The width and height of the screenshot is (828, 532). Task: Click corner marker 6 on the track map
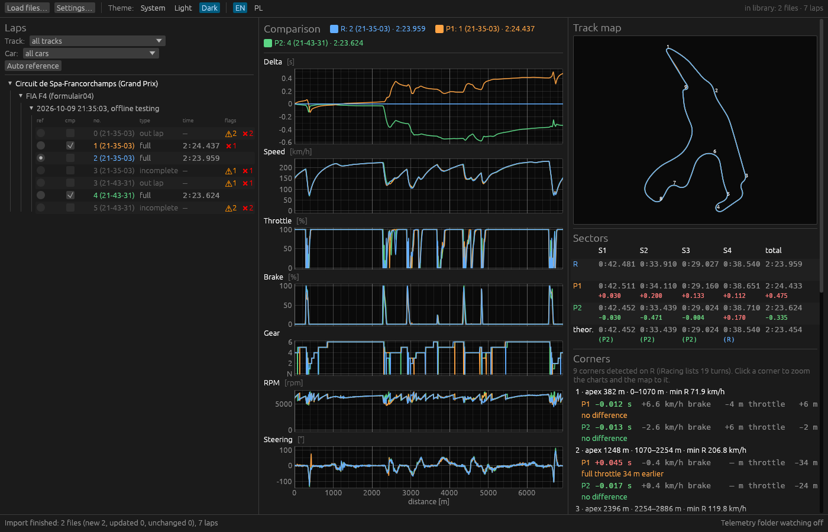[x=714, y=151]
